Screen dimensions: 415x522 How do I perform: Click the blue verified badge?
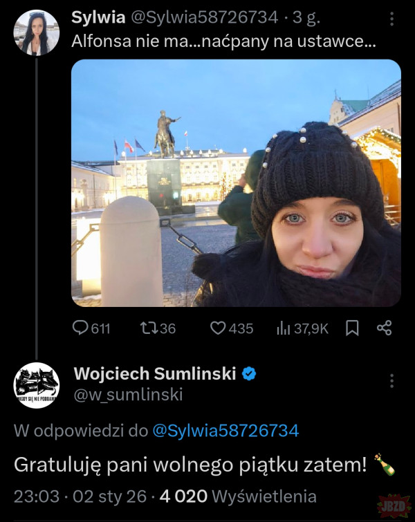click(249, 374)
